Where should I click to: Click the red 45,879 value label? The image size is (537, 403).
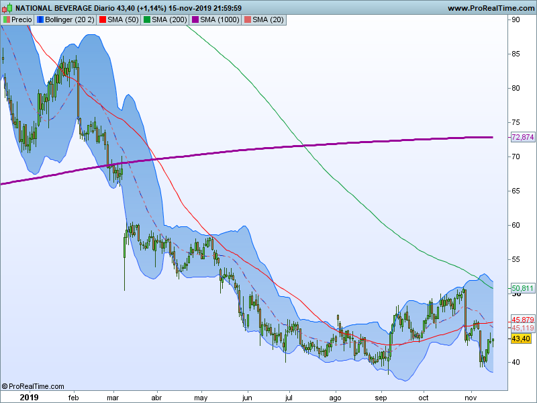523,320
